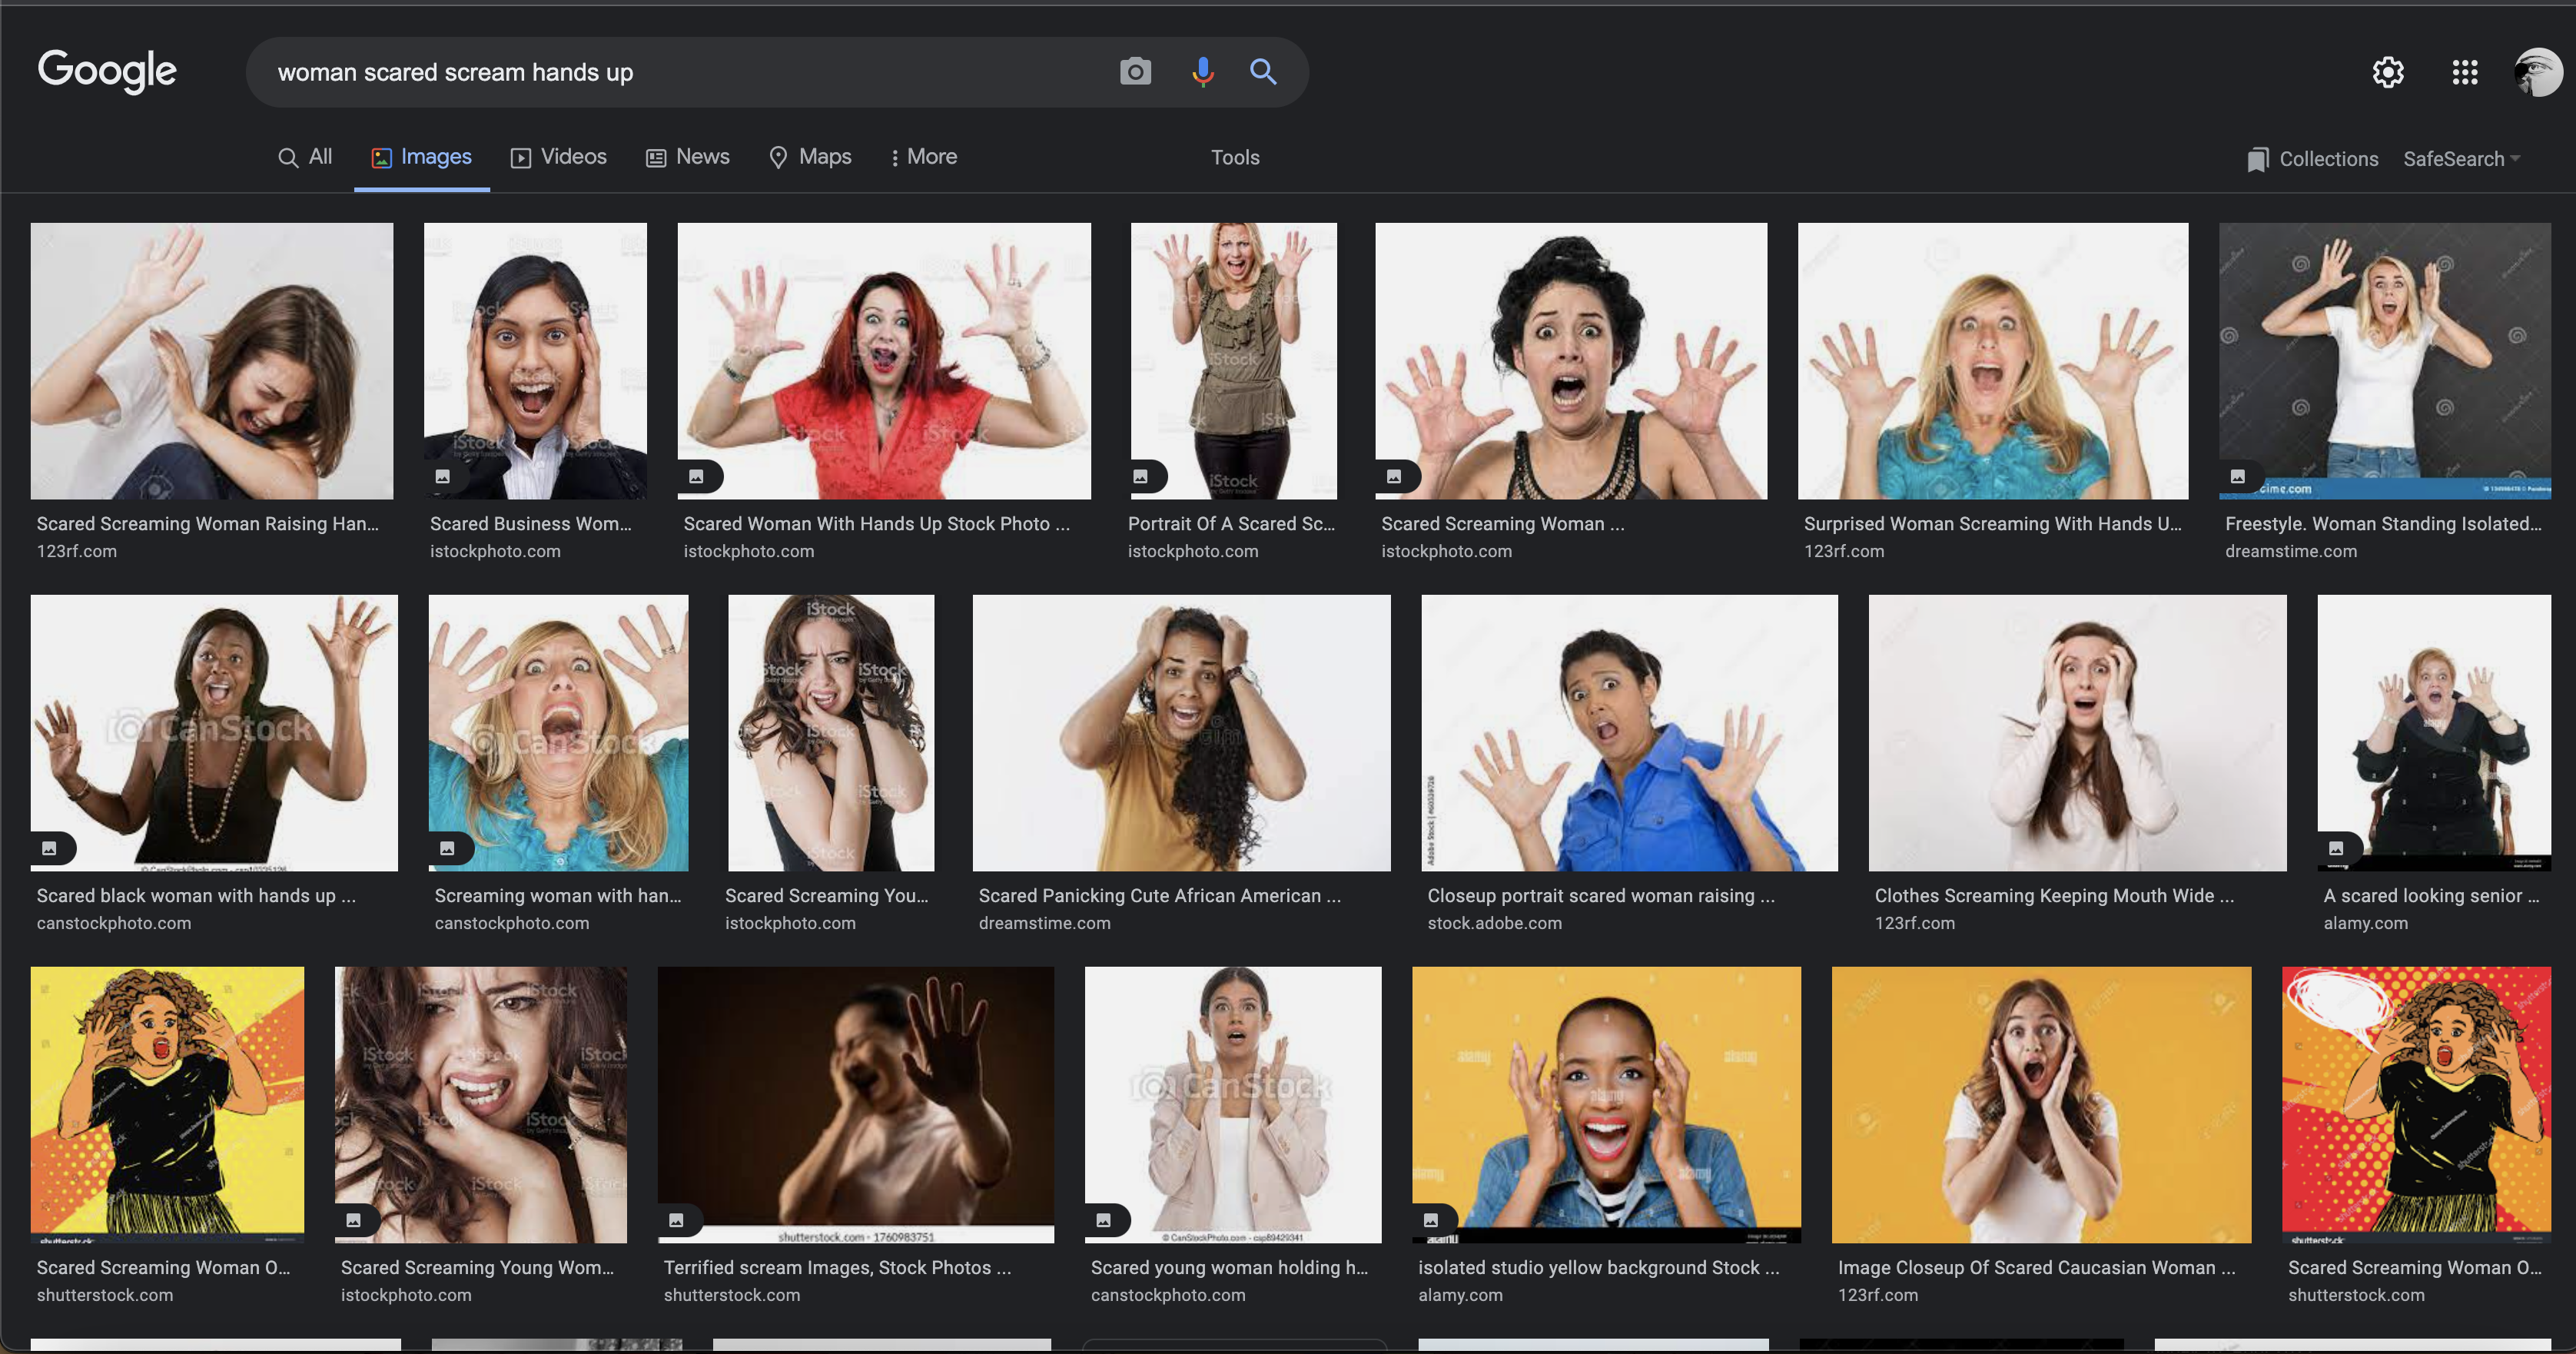Open the Tools filter options
This screenshot has height=1354, width=2576.
click(1235, 158)
